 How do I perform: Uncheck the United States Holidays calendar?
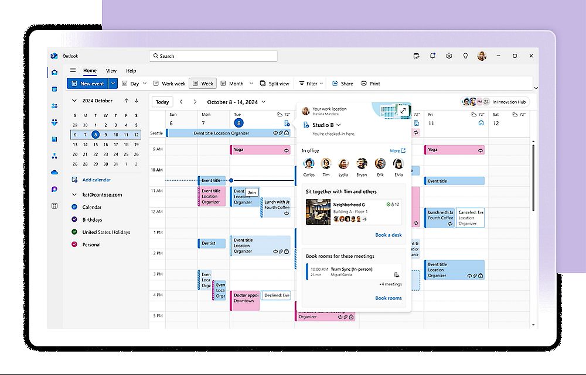pyautogui.click(x=74, y=232)
